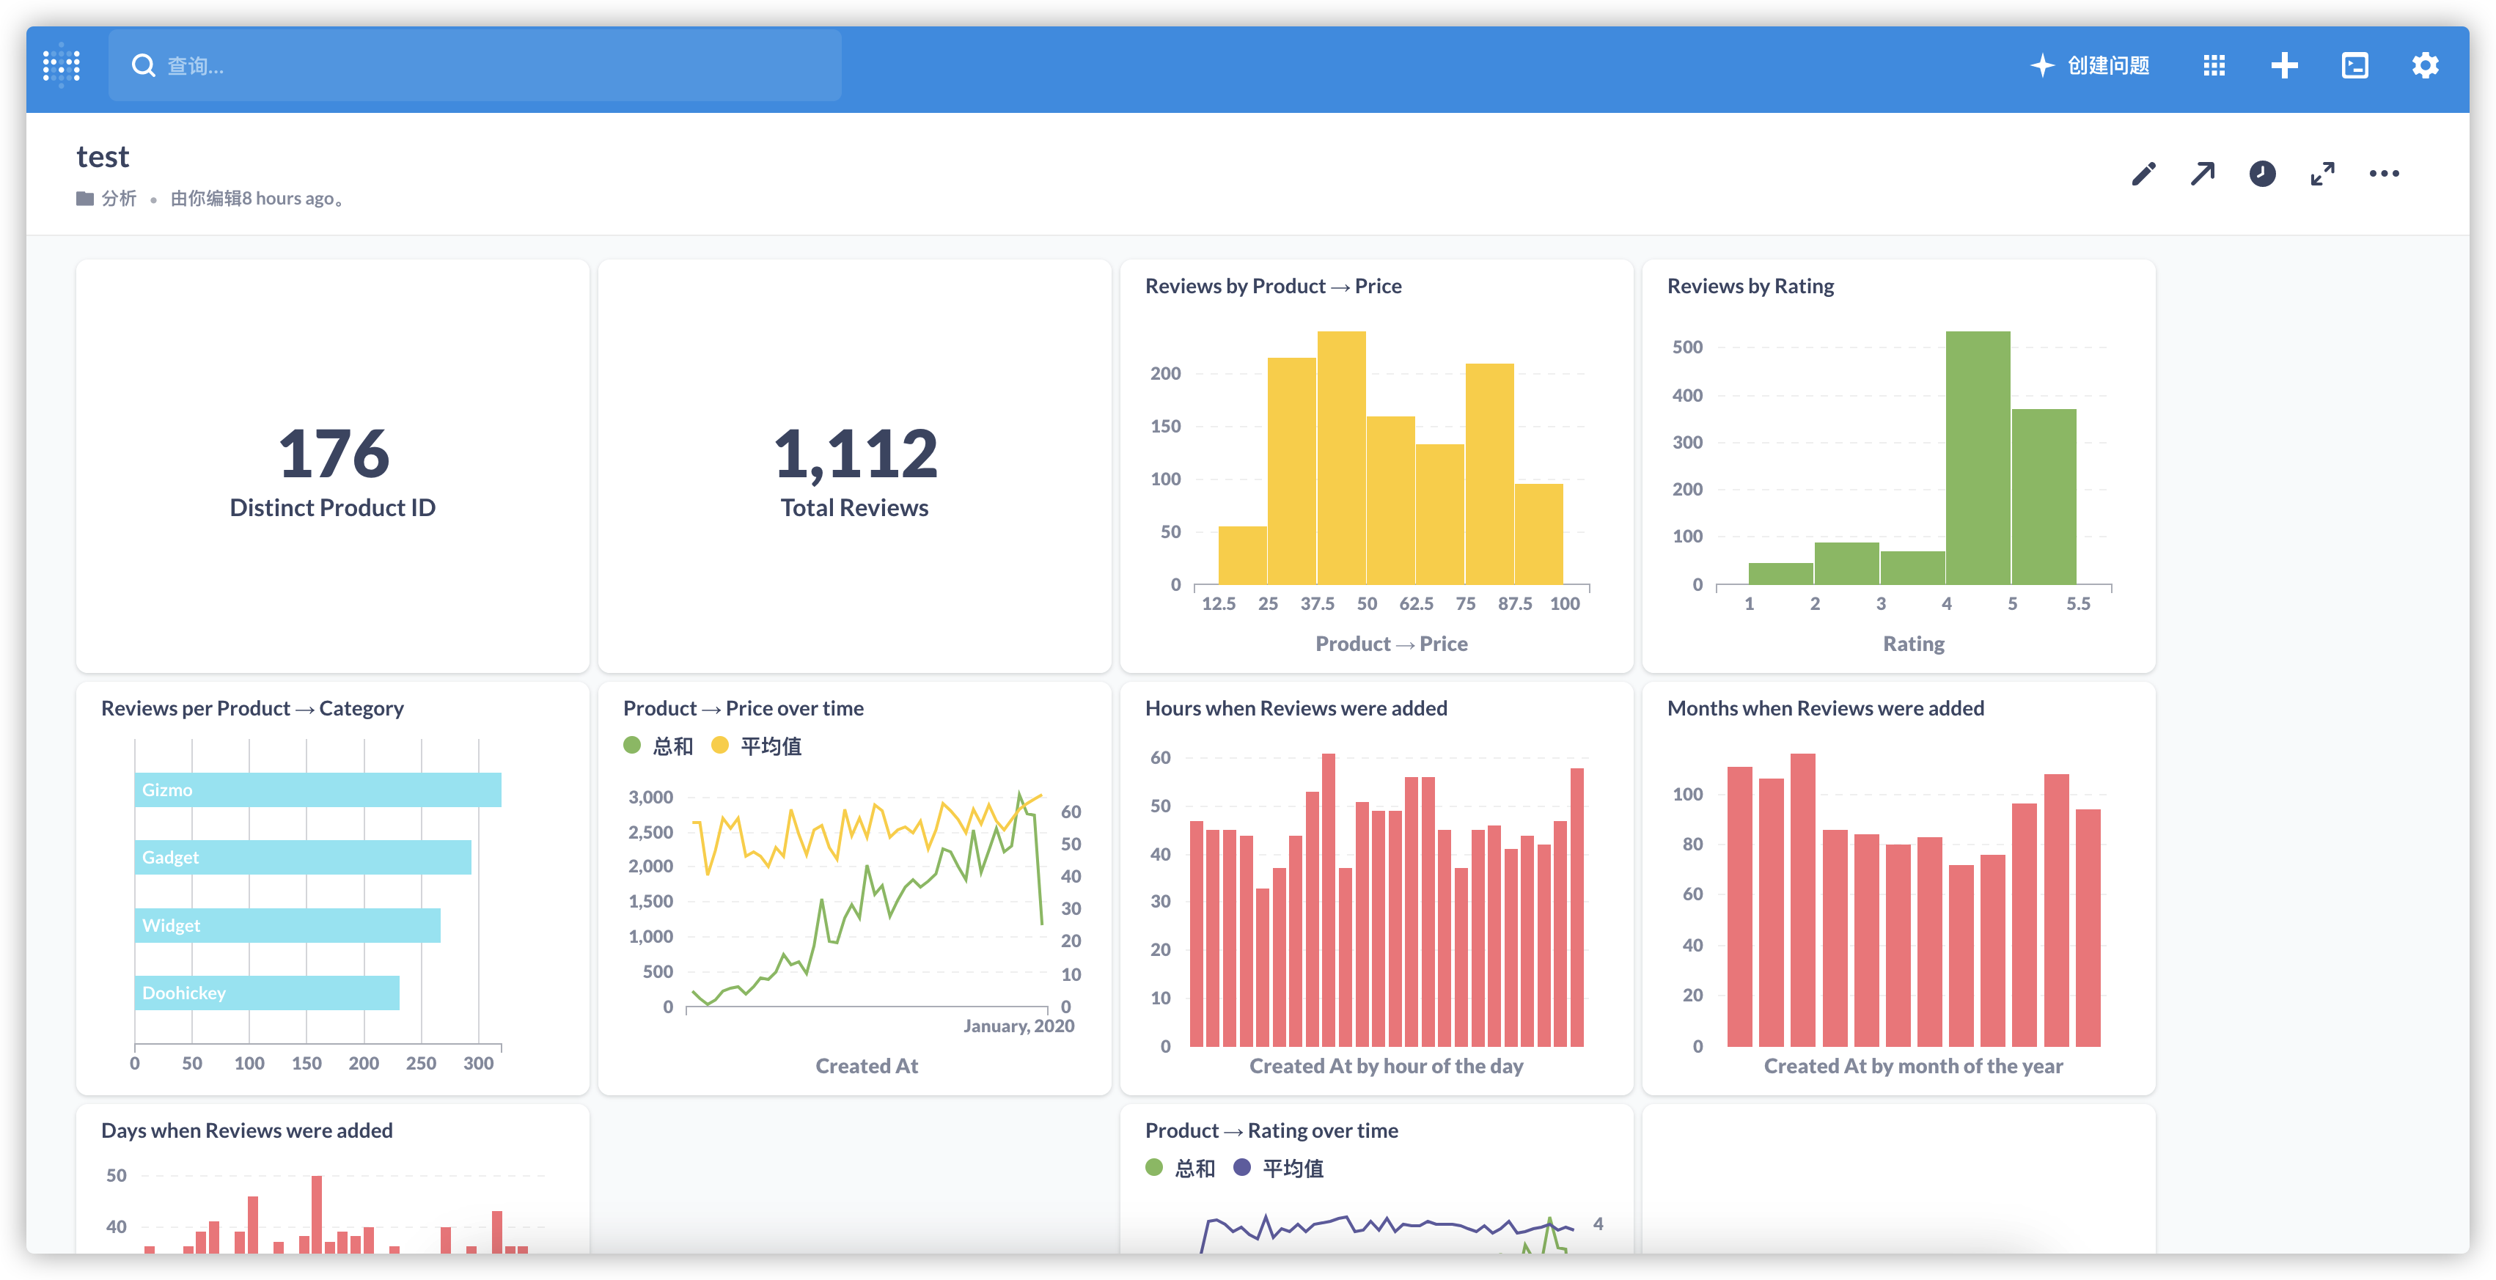Viewport: 2496px width, 1280px height.
Task: Click Created At by hour of the day label
Action: coord(1386,1066)
